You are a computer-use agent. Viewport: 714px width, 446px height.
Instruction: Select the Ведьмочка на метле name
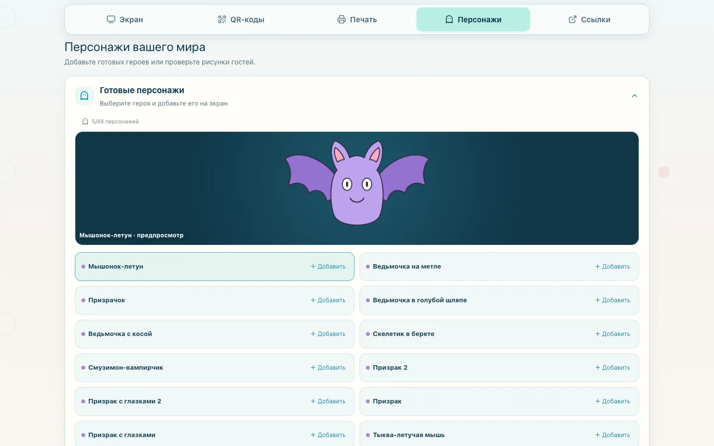(x=407, y=267)
